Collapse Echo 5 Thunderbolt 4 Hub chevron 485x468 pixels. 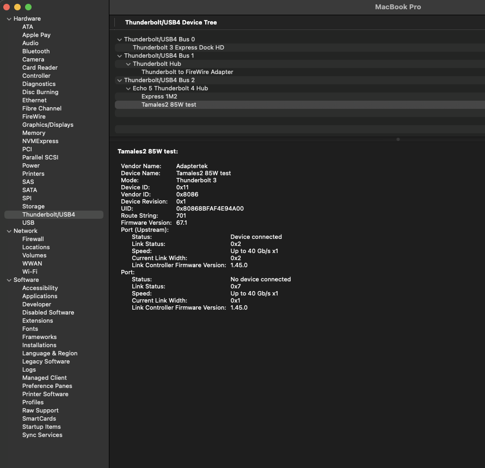[x=128, y=89]
